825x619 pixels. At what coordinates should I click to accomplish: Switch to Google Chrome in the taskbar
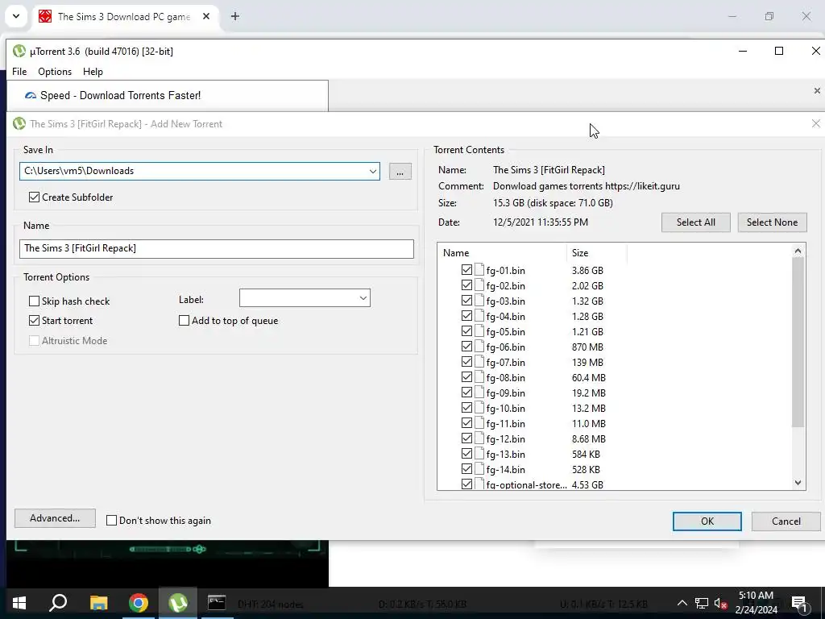click(139, 603)
